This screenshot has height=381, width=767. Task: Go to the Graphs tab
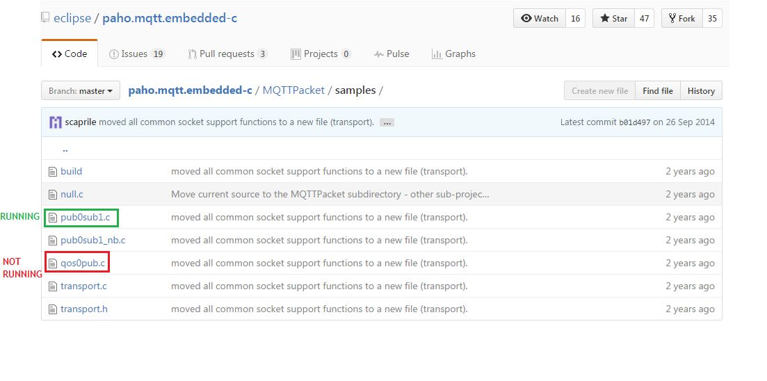[453, 54]
